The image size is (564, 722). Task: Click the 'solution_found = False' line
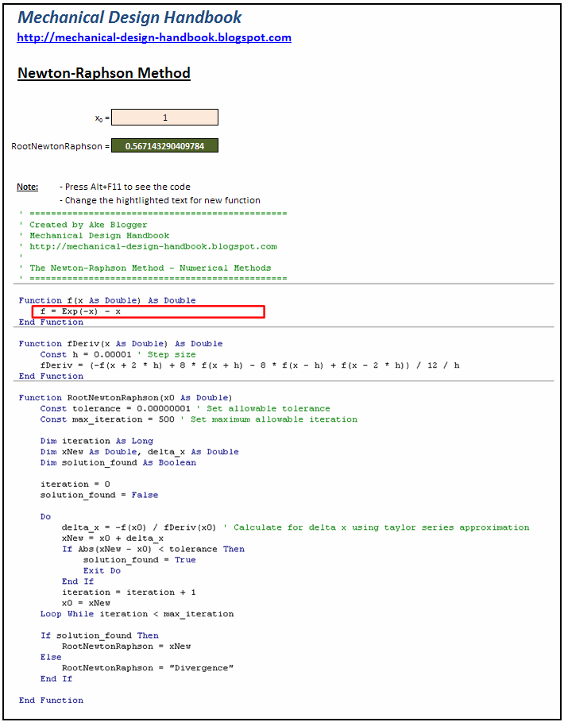(x=99, y=495)
